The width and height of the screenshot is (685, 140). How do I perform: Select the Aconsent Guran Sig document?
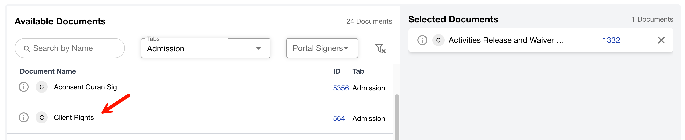tap(85, 87)
